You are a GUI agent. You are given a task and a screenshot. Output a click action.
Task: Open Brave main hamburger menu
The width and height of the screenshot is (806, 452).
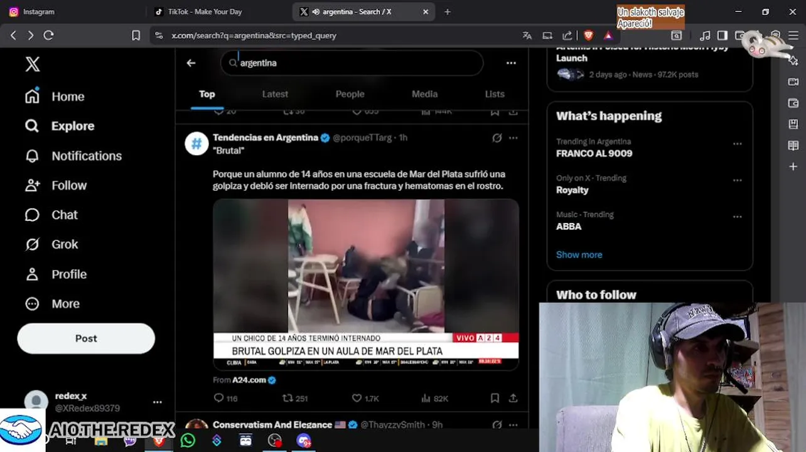click(x=793, y=36)
